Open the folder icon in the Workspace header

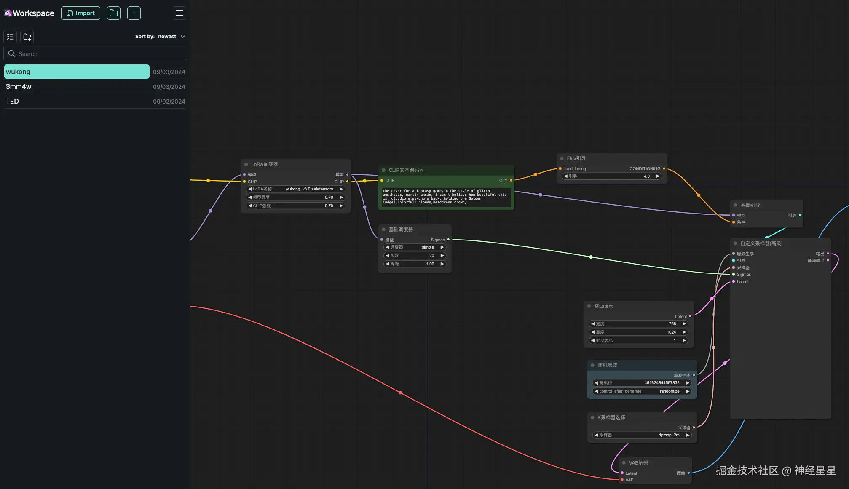pos(113,13)
